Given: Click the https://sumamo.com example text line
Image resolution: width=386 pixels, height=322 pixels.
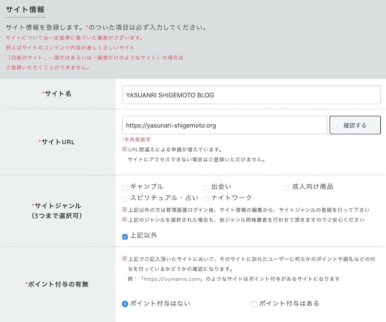Looking at the screenshot, I should (234, 279).
